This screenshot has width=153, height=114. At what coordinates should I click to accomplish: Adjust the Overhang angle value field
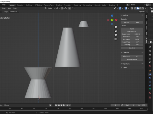(x=137, y=45)
